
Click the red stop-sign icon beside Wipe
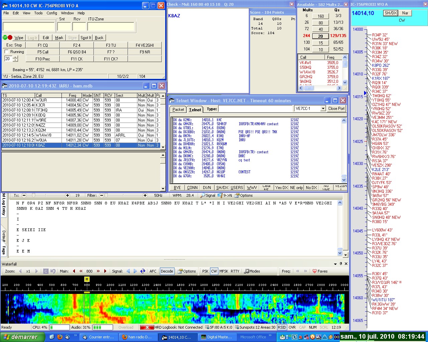[10, 37]
